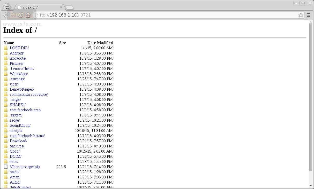Click folder icon beside DCIM/
This screenshot has height=189, width=314.
6,156
